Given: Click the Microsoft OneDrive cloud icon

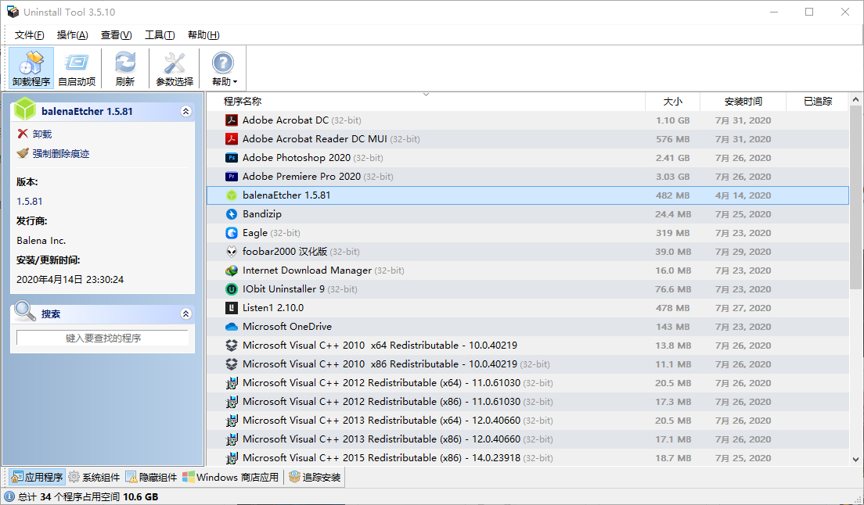Looking at the screenshot, I should (232, 326).
